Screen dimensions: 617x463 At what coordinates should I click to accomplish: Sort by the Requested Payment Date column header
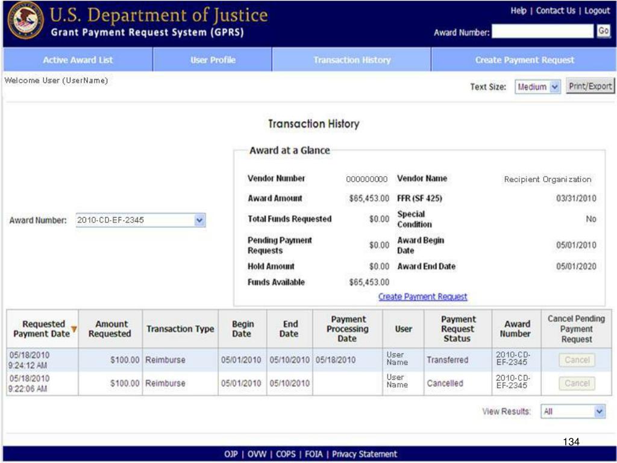43,329
